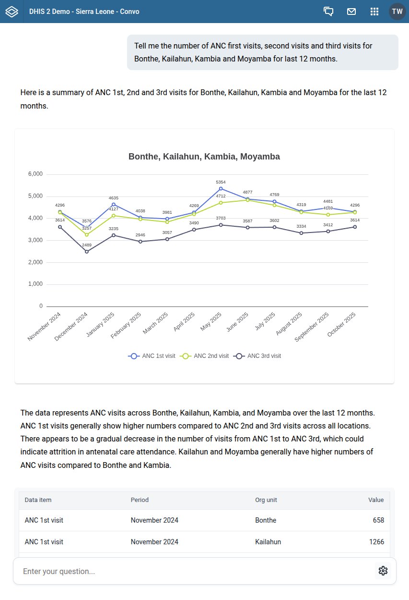This screenshot has height=600, width=409.
Task: Click the DHIS 2 Demo header title
Action: pyautogui.click(x=84, y=12)
